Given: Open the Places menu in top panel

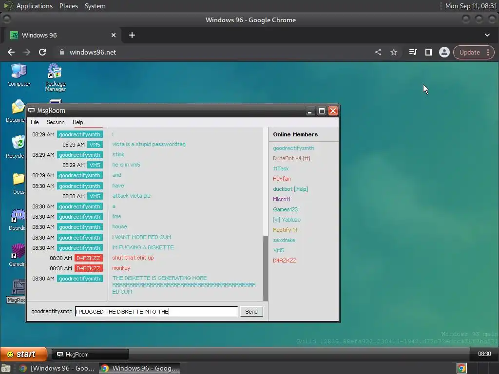Looking at the screenshot, I should 69,6.
